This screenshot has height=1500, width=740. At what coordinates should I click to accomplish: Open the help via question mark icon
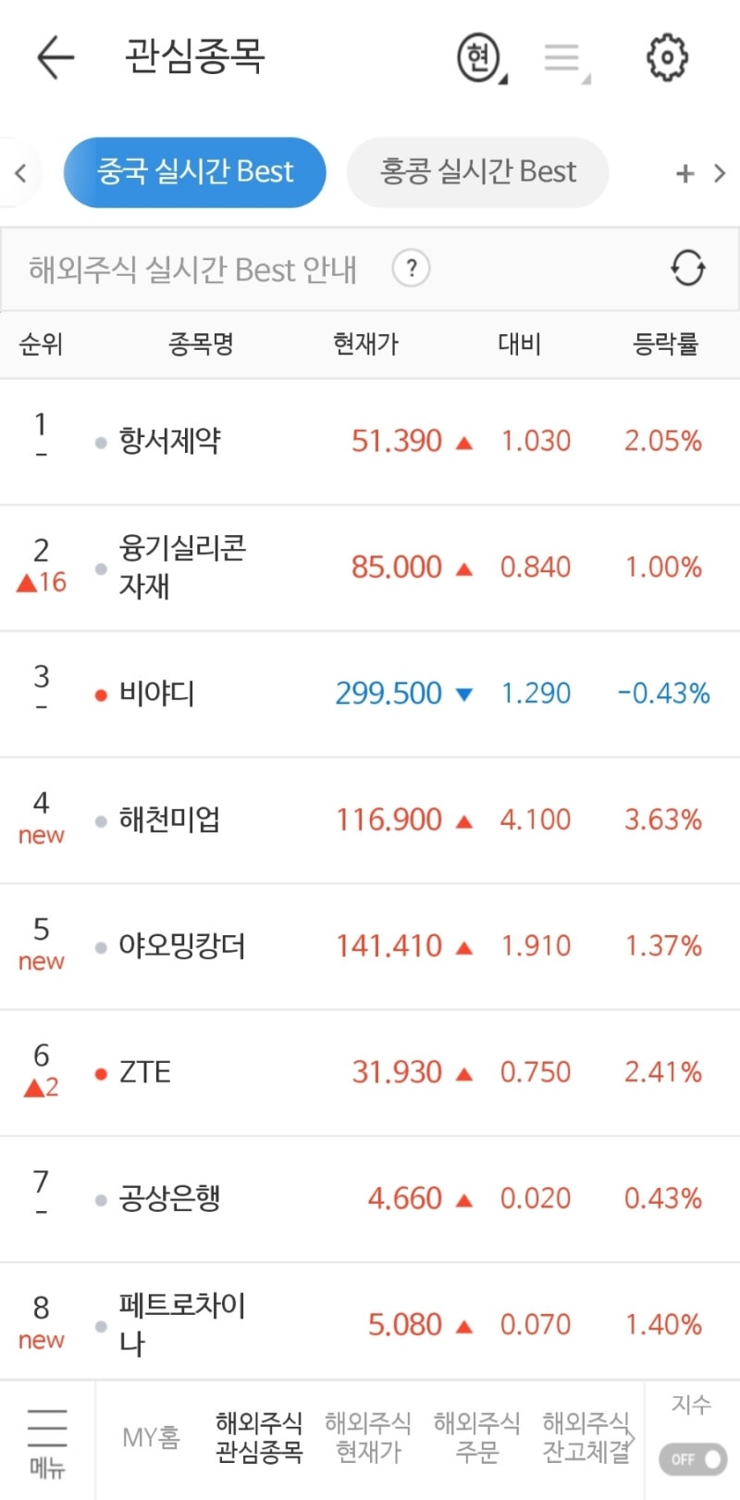click(411, 269)
